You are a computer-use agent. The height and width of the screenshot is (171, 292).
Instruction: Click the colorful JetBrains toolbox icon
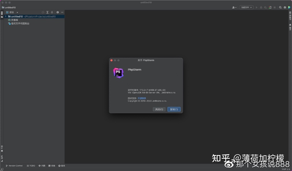[x=289, y=7]
